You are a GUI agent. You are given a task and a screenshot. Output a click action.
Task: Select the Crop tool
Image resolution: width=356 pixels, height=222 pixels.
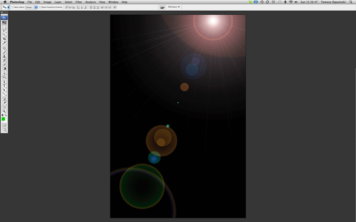[4, 39]
